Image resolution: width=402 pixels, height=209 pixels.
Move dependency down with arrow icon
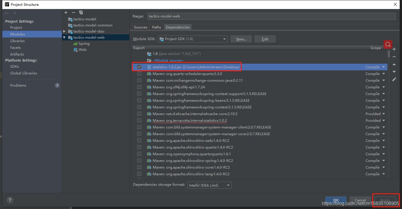pyautogui.click(x=394, y=72)
